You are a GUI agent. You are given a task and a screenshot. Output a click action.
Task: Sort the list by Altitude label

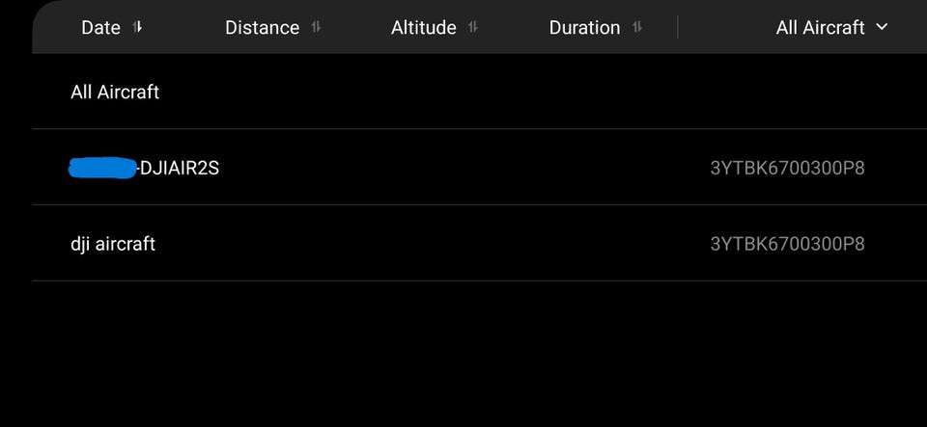click(423, 28)
